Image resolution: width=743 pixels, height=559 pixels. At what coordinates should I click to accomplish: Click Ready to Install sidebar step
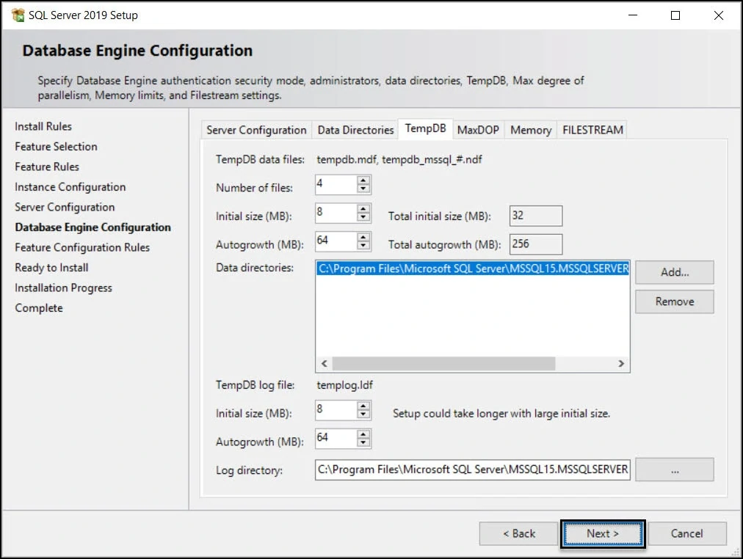tap(51, 268)
